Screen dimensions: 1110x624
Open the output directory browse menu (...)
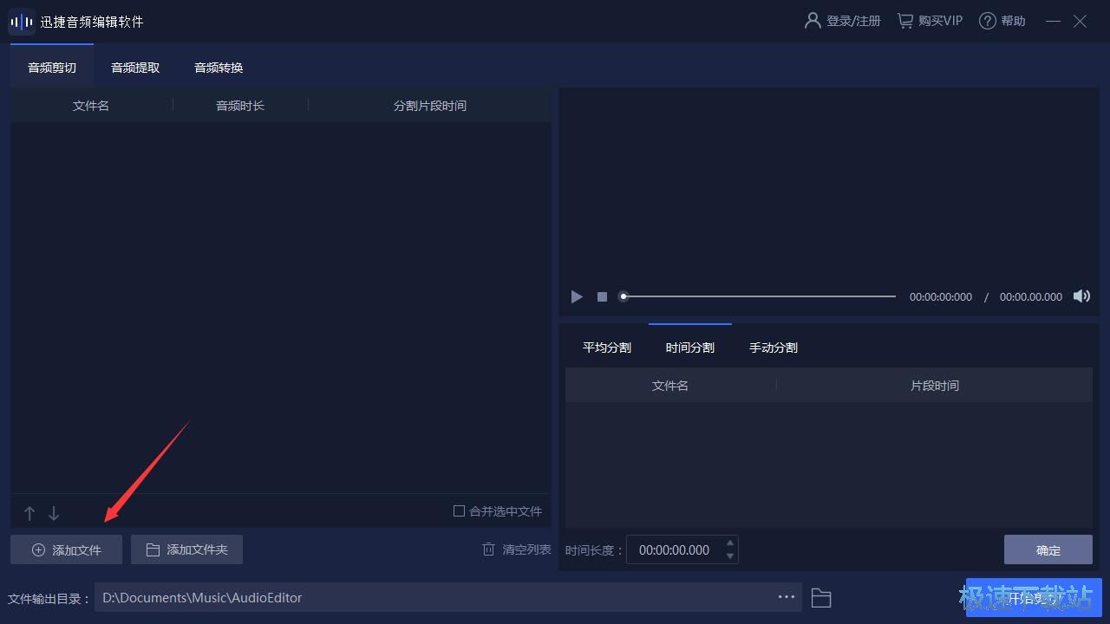786,597
